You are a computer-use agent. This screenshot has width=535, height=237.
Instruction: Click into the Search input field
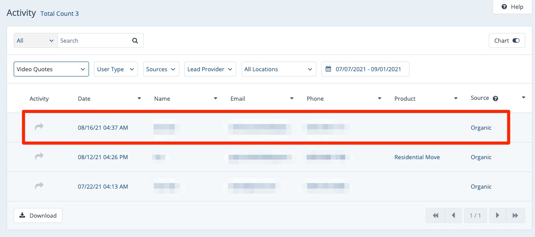click(93, 40)
